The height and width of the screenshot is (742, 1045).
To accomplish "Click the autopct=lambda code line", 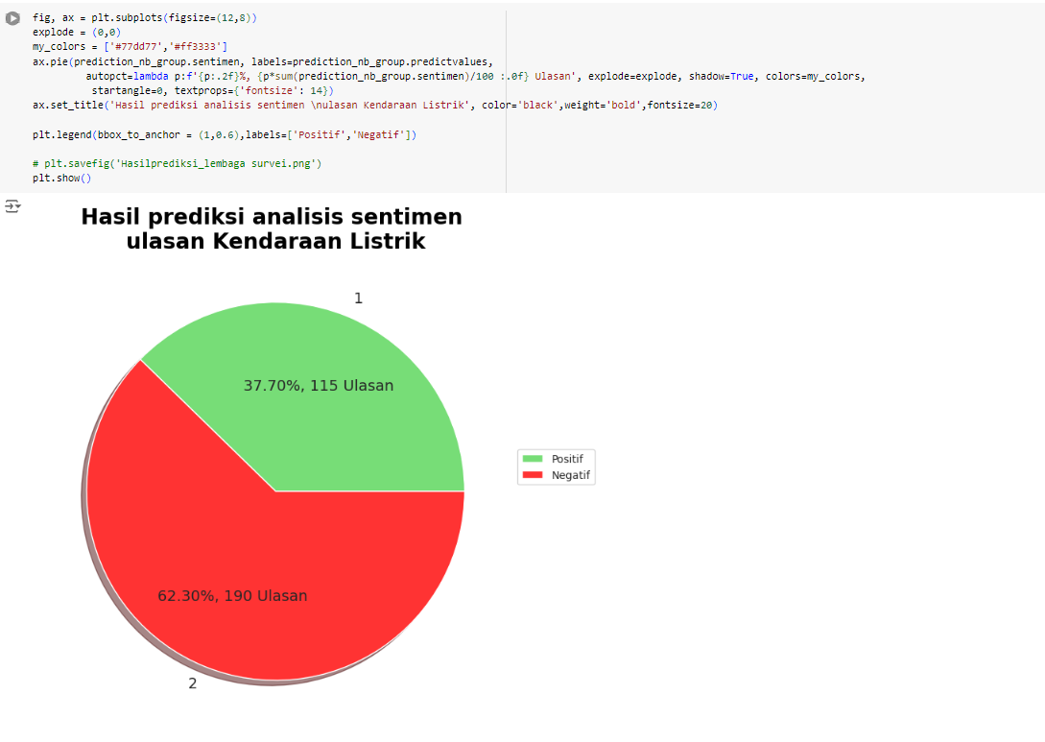I will click(x=475, y=76).
